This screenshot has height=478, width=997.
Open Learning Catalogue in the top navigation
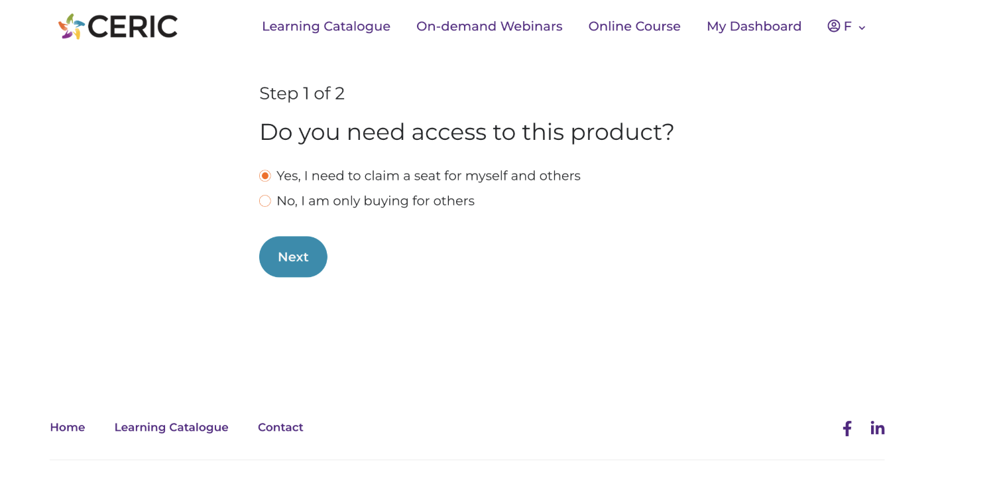pyautogui.click(x=326, y=27)
